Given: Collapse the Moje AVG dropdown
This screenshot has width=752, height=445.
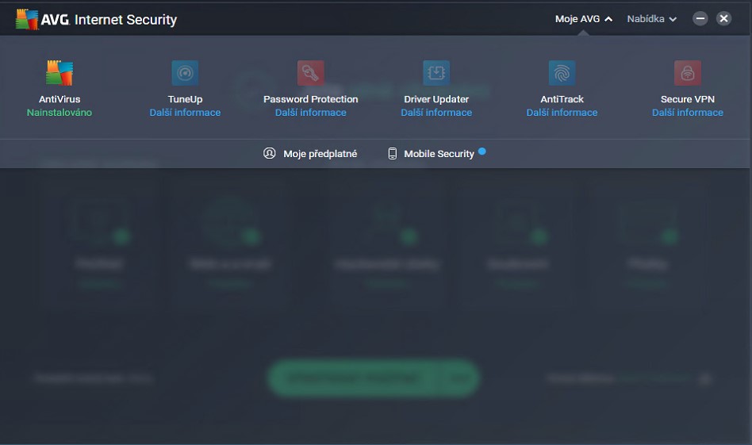Looking at the screenshot, I should pyautogui.click(x=584, y=19).
